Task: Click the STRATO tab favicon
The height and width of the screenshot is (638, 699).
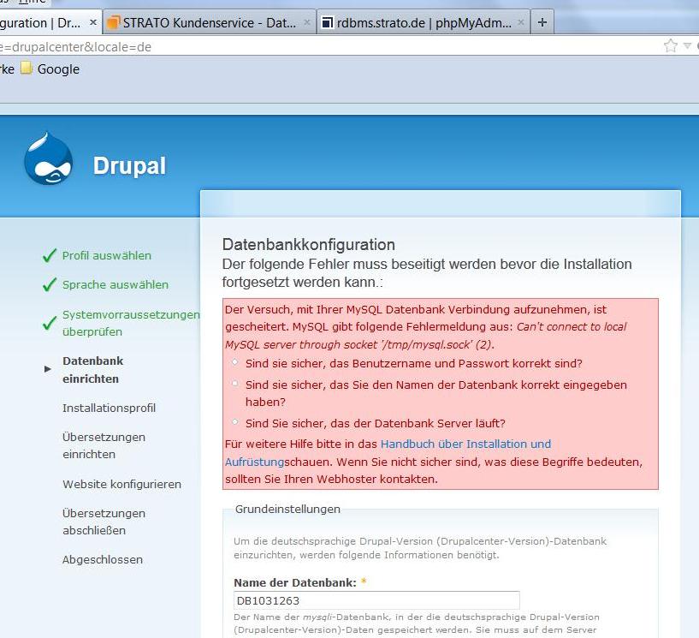Action: tap(114, 23)
